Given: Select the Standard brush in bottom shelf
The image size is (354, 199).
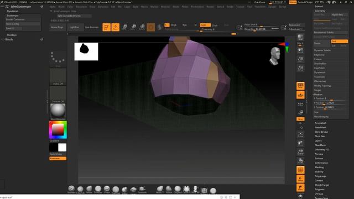Looking at the screenshot, I should coord(71,189).
